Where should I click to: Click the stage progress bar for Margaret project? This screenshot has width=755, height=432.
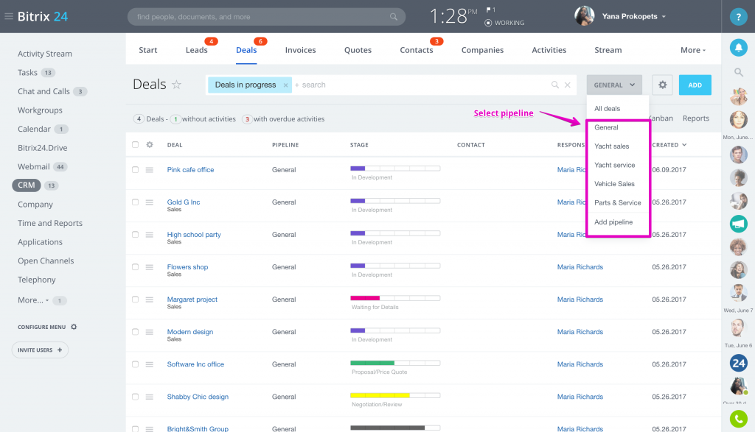point(395,298)
